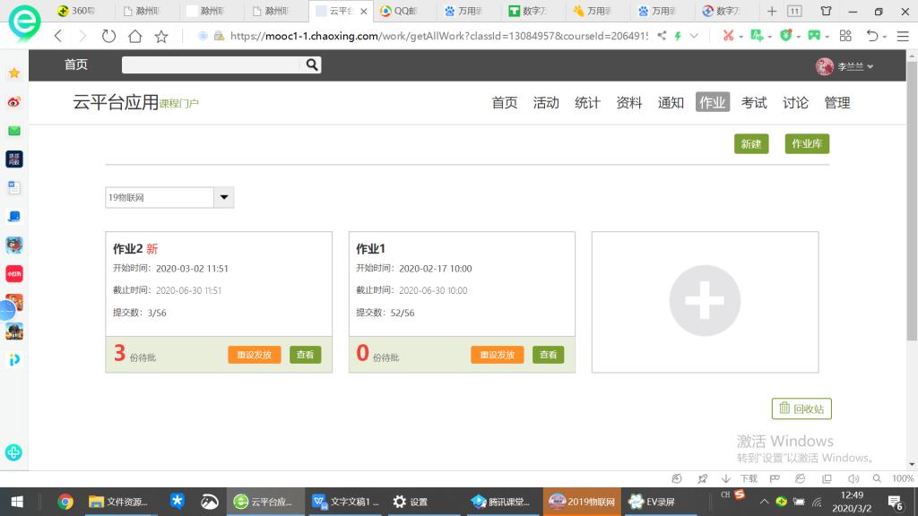Switch to the 考试 tab
Viewport: 918px width, 516px height.
(754, 103)
